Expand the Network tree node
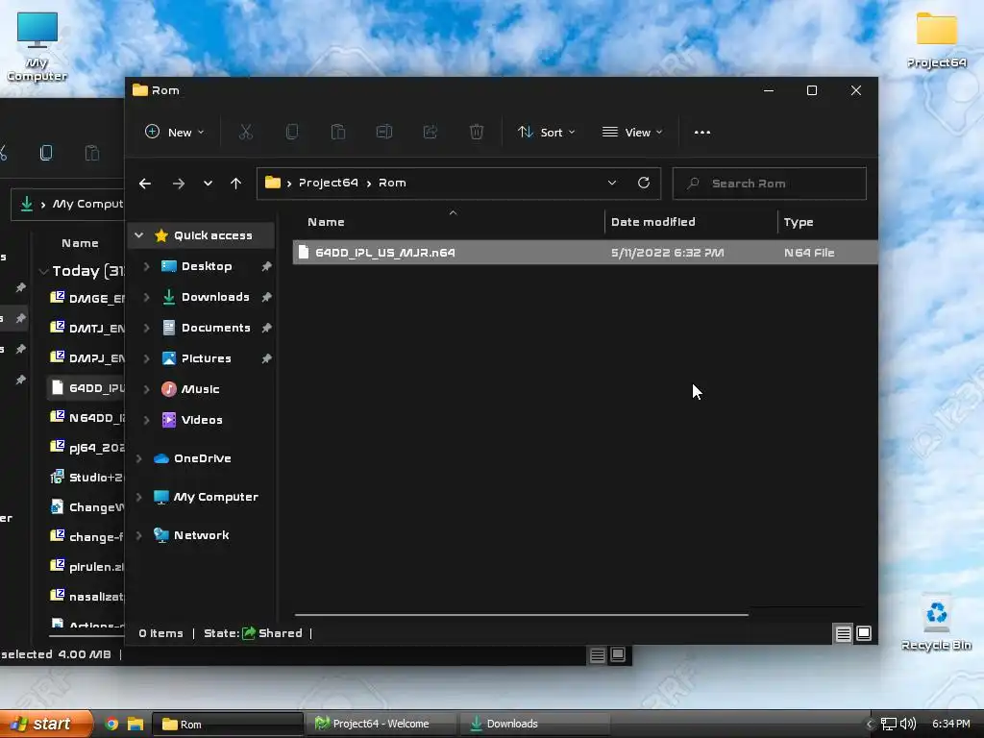This screenshot has width=984, height=738. click(139, 535)
